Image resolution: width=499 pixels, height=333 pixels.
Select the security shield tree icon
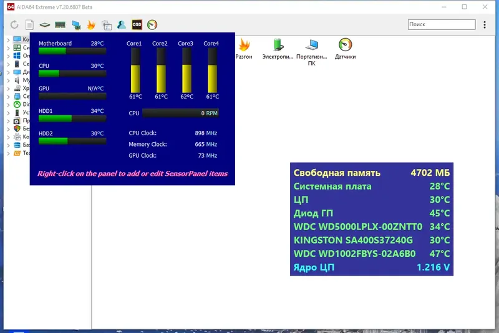click(17, 128)
